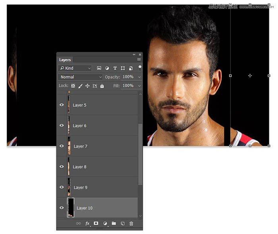278x234 pixels.
Task: Open the Opacity slider dropdown arrow
Action: [x=139, y=77]
